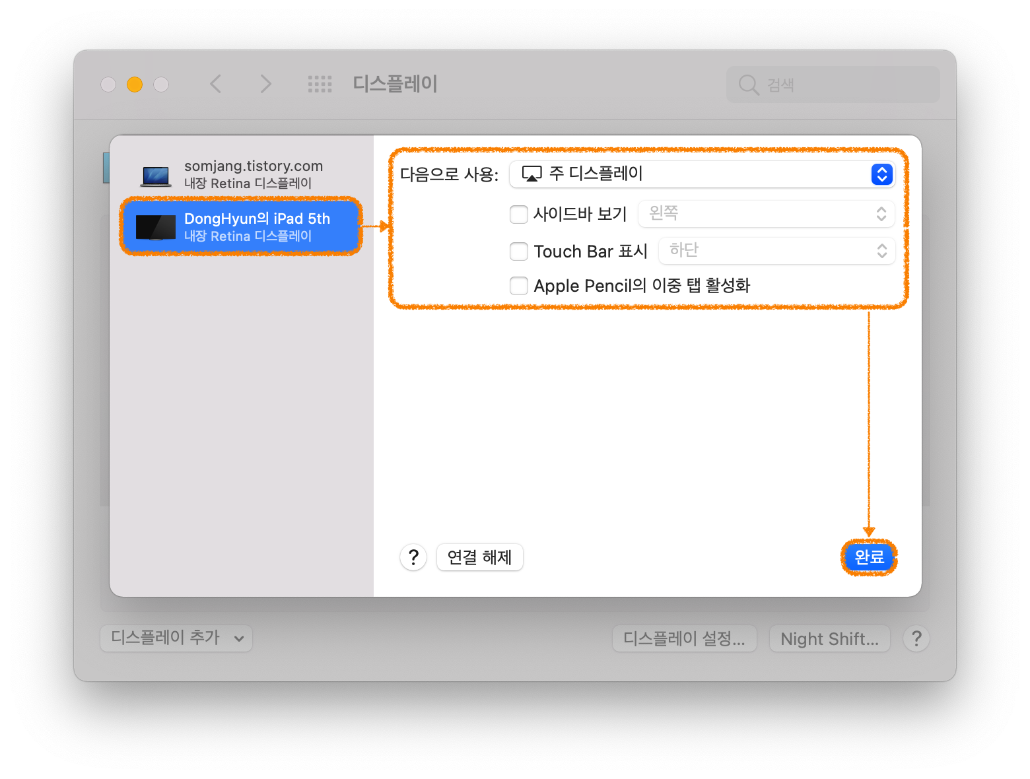Select the somjang.tistory.com display
Image resolution: width=1030 pixels, height=779 pixels.
(241, 174)
